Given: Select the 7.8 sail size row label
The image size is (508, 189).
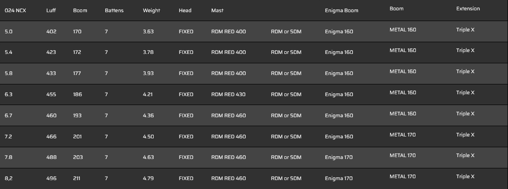Looking at the screenshot, I should click(x=8, y=157).
